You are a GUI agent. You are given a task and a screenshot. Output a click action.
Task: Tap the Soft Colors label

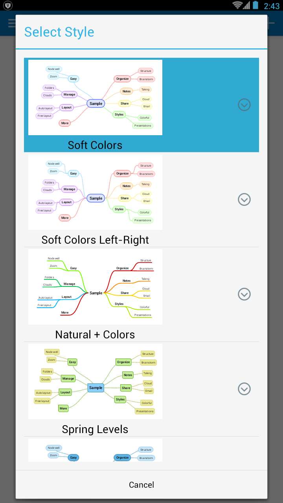(x=95, y=145)
